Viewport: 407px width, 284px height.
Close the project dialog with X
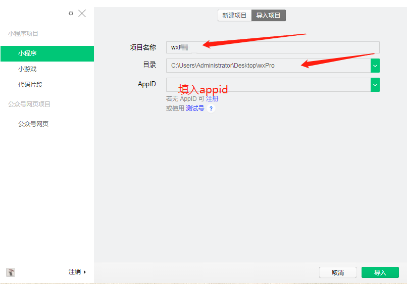pyautogui.click(x=82, y=13)
